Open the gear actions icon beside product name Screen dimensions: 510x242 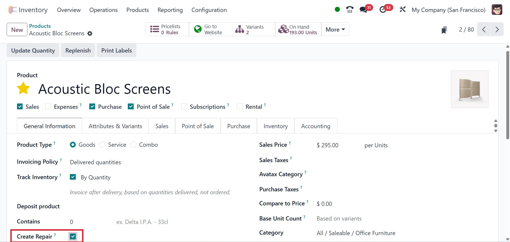pos(90,33)
